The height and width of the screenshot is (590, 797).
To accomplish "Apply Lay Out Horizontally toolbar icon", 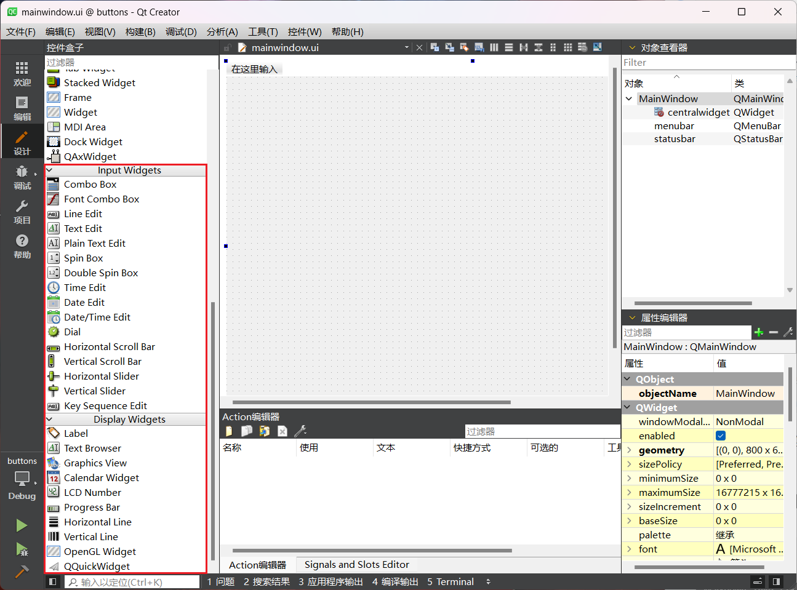I will pos(494,47).
